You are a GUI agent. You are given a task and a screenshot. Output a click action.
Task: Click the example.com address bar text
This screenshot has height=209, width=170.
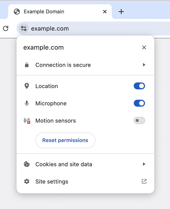[x=50, y=28]
